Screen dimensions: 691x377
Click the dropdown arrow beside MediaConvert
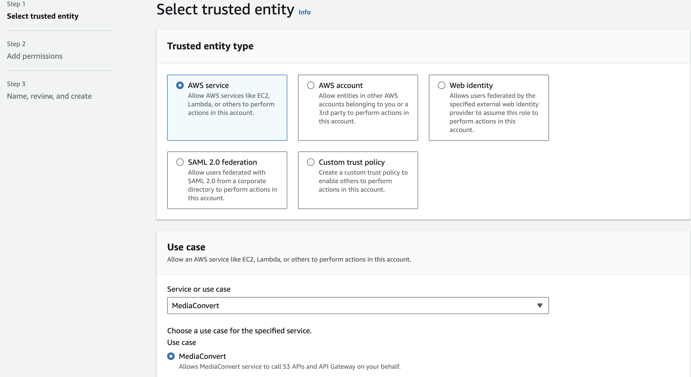point(540,306)
